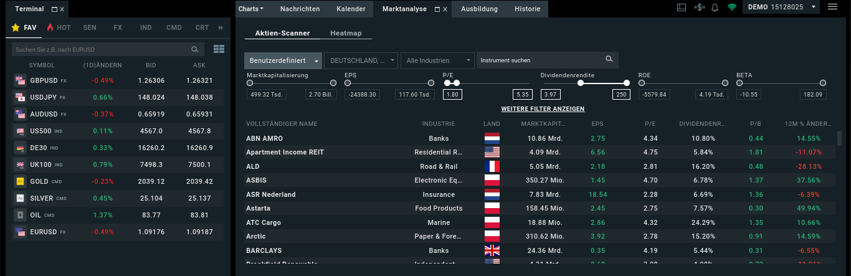Open the DEMO 15128025 account dropdown
The width and height of the screenshot is (851, 276).
781,7
